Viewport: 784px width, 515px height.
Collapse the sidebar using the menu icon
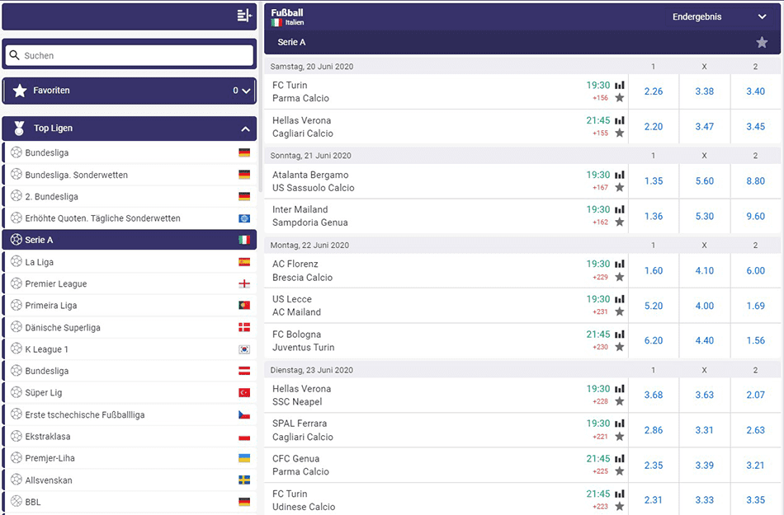[244, 16]
